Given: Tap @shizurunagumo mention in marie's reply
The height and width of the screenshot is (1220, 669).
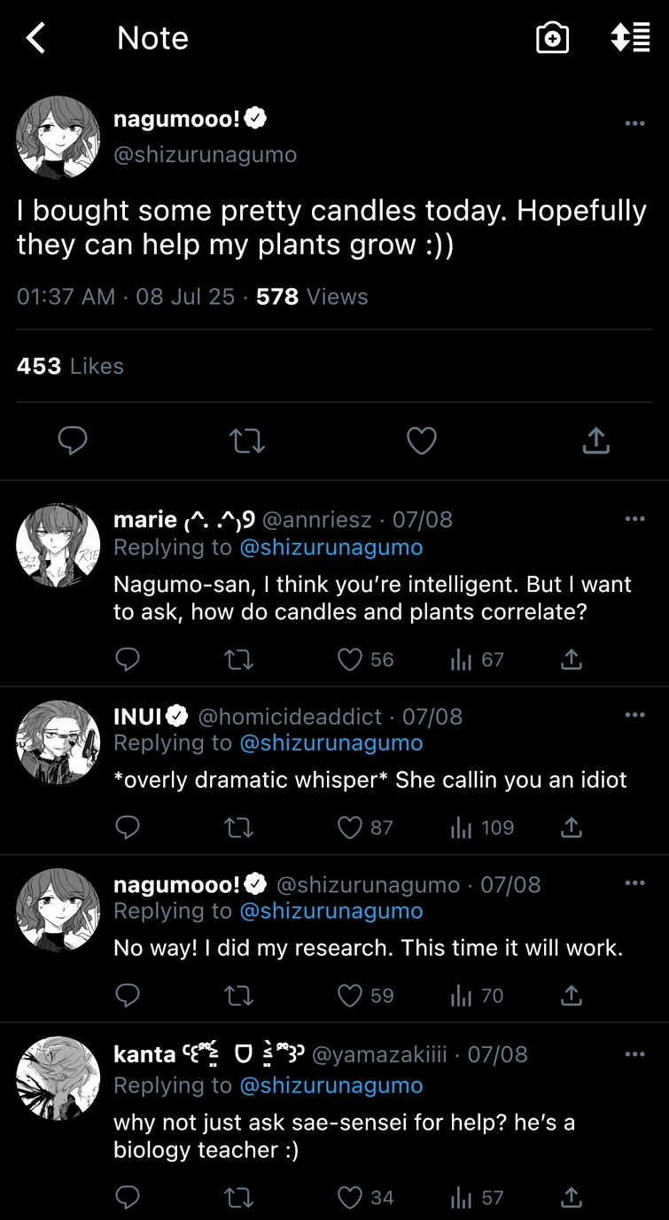Looking at the screenshot, I should [x=331, y=548].
